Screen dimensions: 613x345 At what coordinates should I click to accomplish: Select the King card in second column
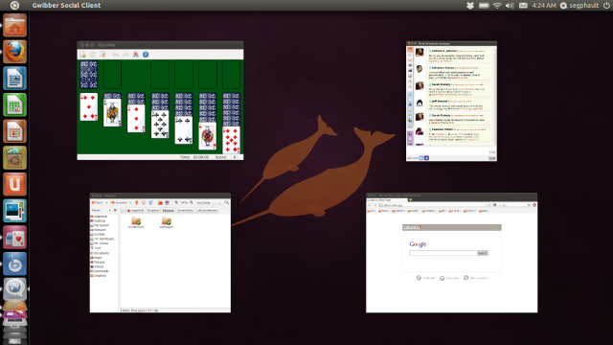click(x=112, y=112)
